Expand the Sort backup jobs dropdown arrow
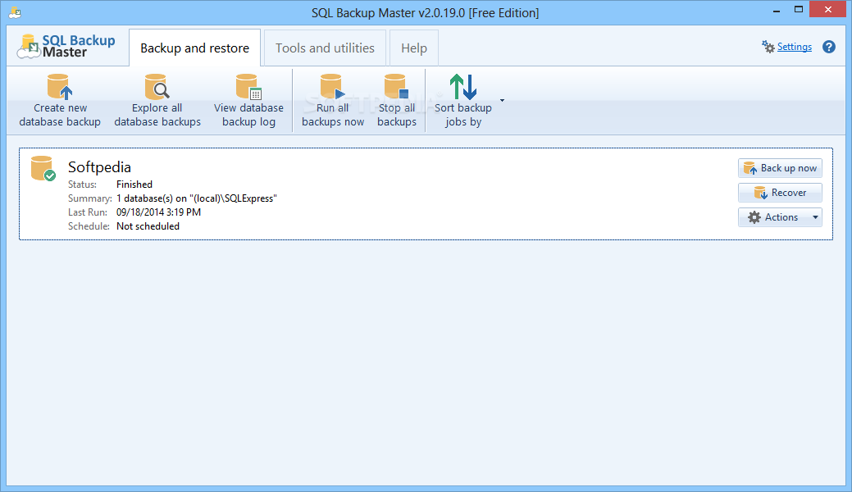 (502, 101)
